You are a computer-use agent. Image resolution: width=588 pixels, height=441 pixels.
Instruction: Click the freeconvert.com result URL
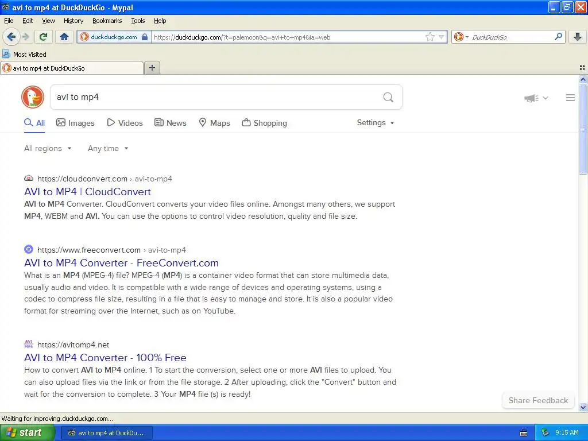coord(111,250)
